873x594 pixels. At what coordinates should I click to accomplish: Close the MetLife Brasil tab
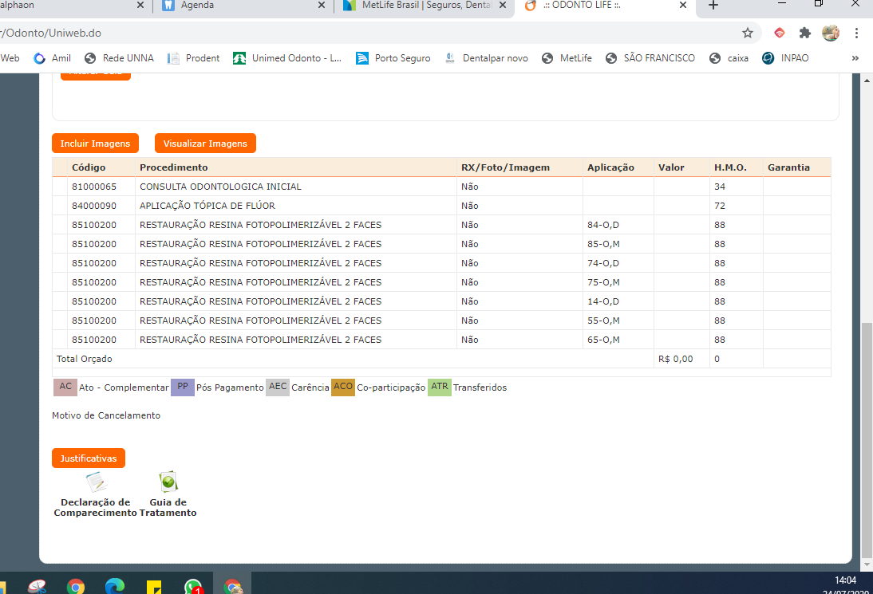(502, 5)
